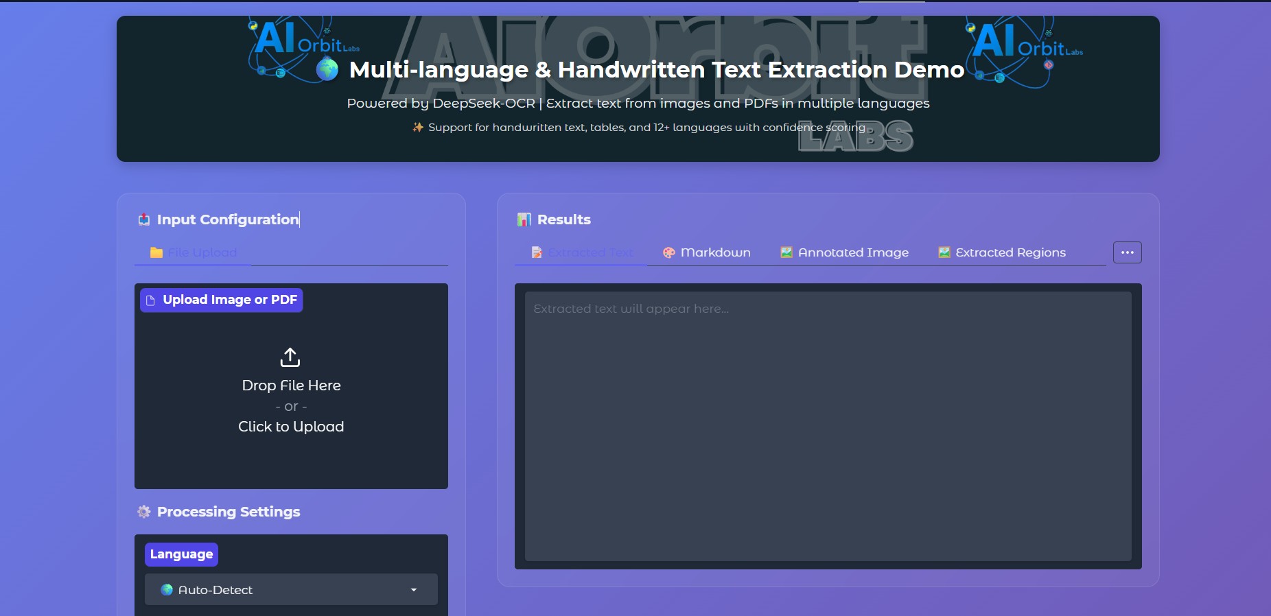1271x616 pixels.
Task: Click the Results heading text
Action: (564, 220)
